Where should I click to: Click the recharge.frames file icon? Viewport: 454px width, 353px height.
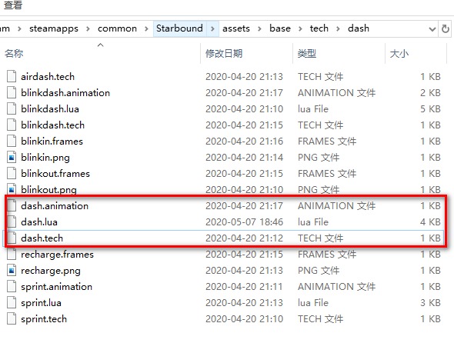pyautogui.click(x=12, y=255)
